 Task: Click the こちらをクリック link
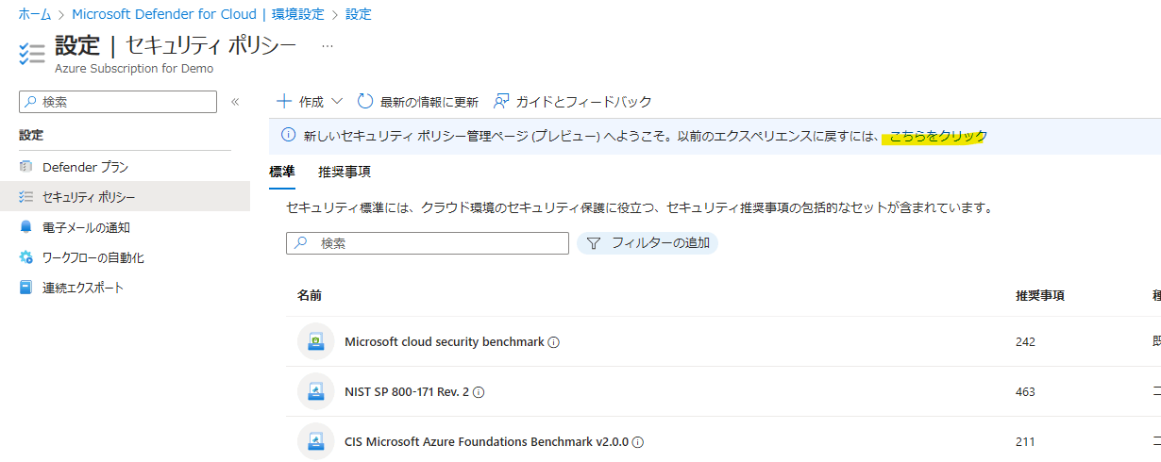click(937, 137)
